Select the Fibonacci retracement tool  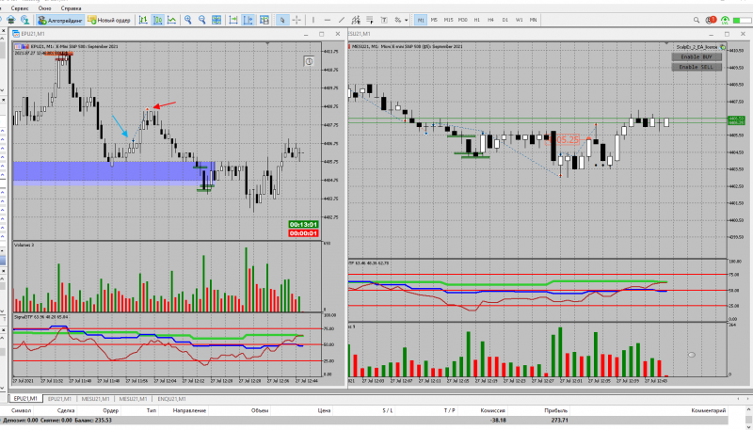370,20
